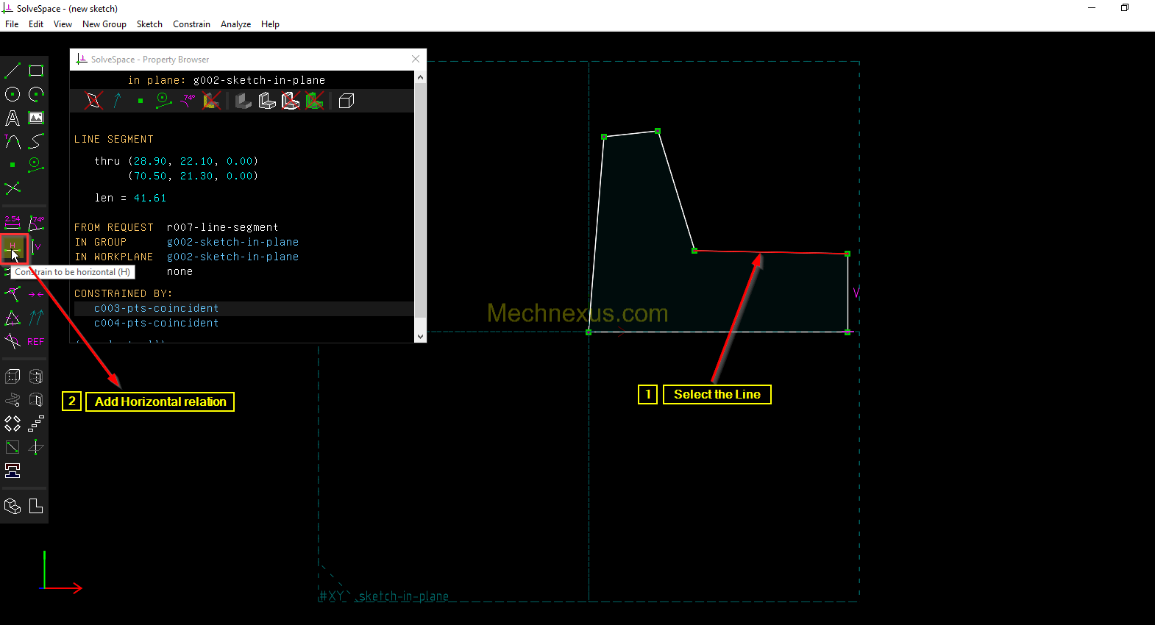Click the Other Supplementary Angle icon
The width and height of the screenshot is (1155, 625).
point(13,341)
